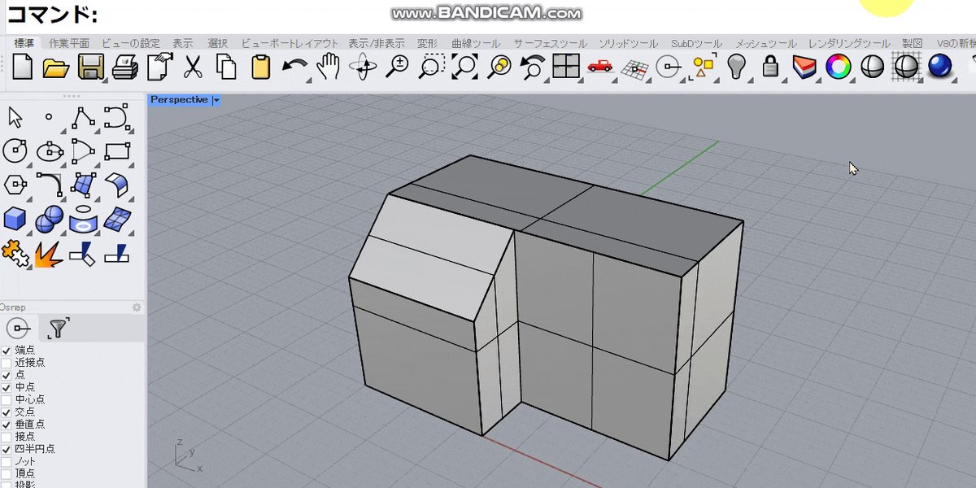Open the Perspective viewport dropdown arrow
Screen dimensions: 976x488
click(216, 100)
